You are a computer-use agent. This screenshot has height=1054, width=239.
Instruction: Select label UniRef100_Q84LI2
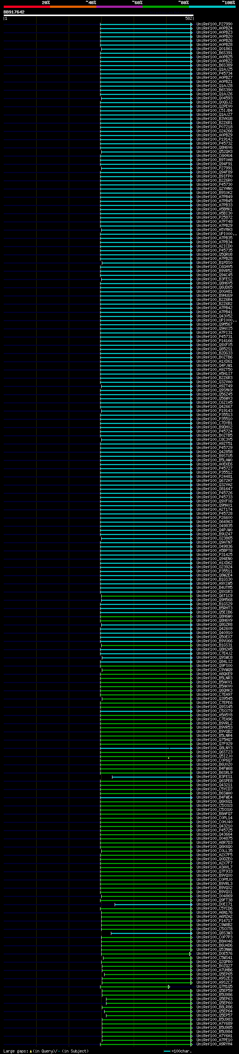click(214, 661)
